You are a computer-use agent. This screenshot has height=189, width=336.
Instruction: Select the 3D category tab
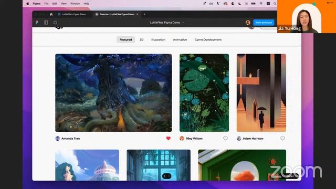pos(142,40)
